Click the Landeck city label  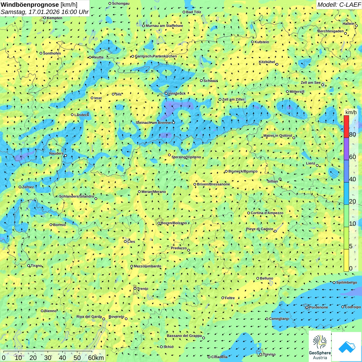coord(82,115)
